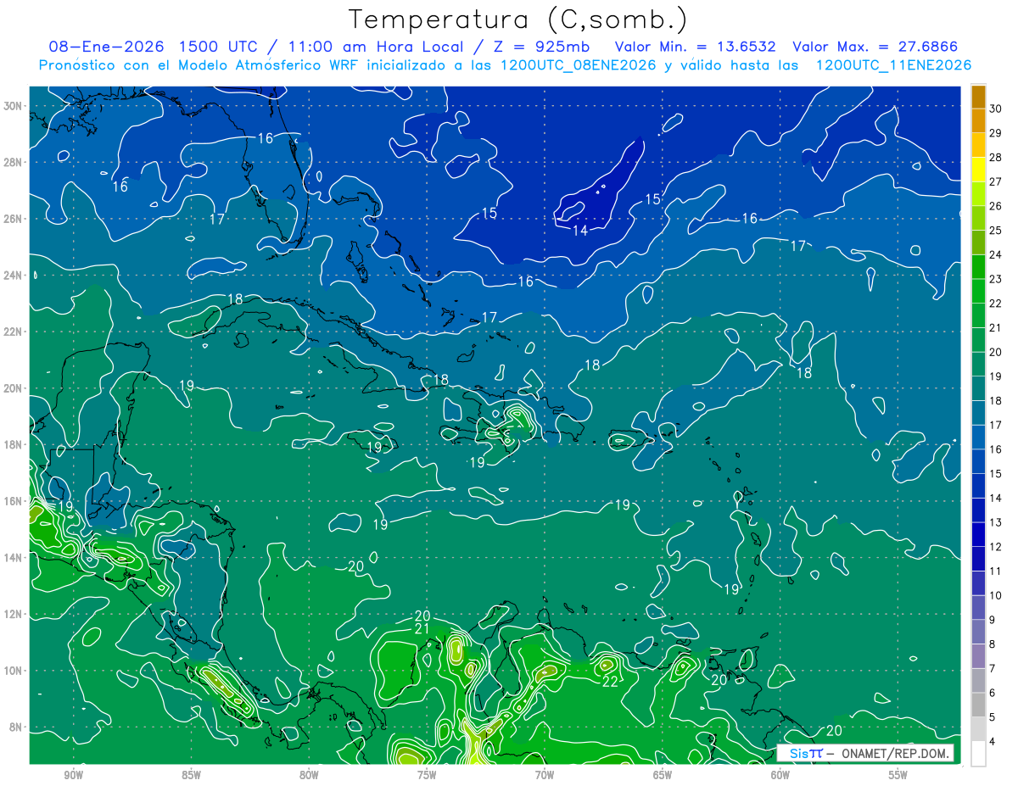Click the '14' contour label on map
1018x786 pixels.
(580, 231)
